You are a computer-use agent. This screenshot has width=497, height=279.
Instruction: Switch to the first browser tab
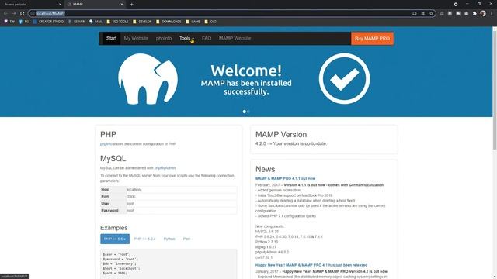tap(32, 5)
